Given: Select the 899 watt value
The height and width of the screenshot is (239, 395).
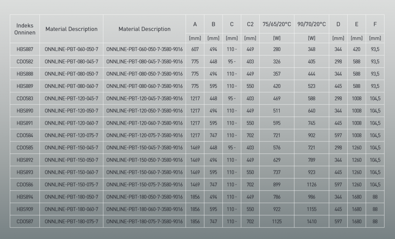Looking at the screenshot, I should 276,185.
